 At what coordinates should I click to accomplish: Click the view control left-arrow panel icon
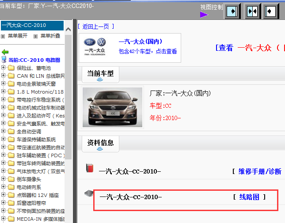coord(271,11)
